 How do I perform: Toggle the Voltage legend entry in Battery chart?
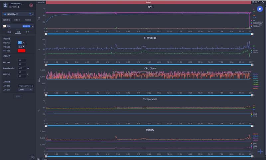tap(254, 146)
